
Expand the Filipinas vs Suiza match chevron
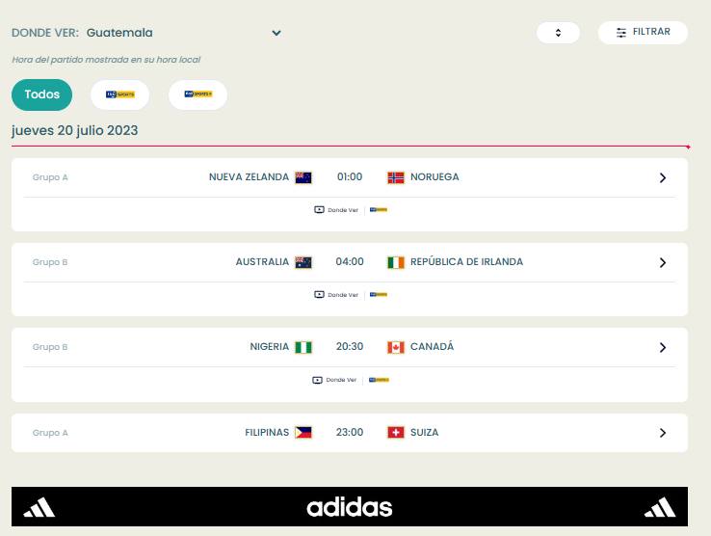click(663, 433)
